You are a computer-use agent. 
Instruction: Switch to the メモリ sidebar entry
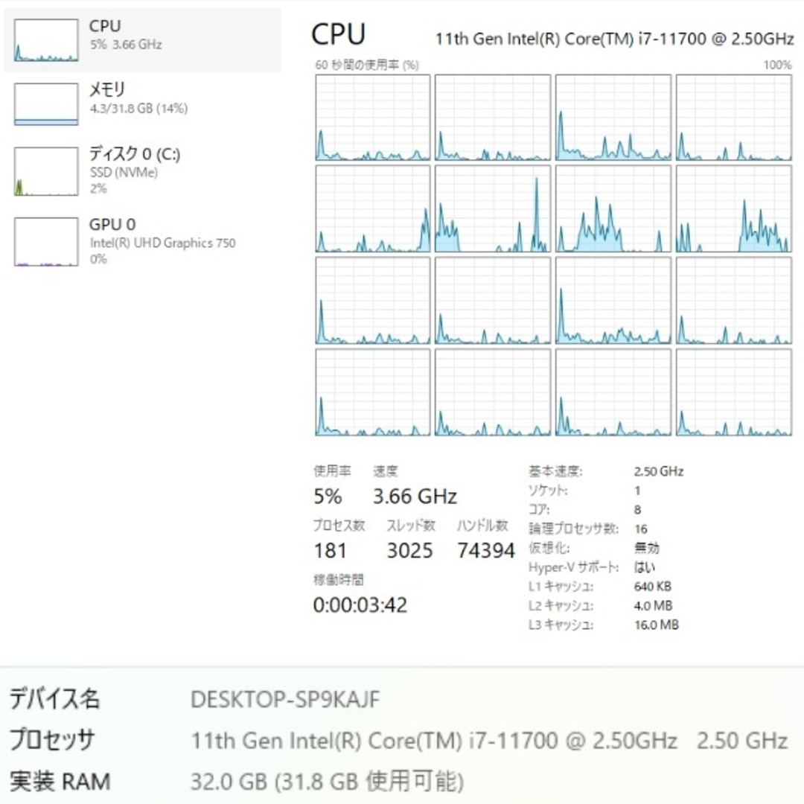tap(142, 104)
